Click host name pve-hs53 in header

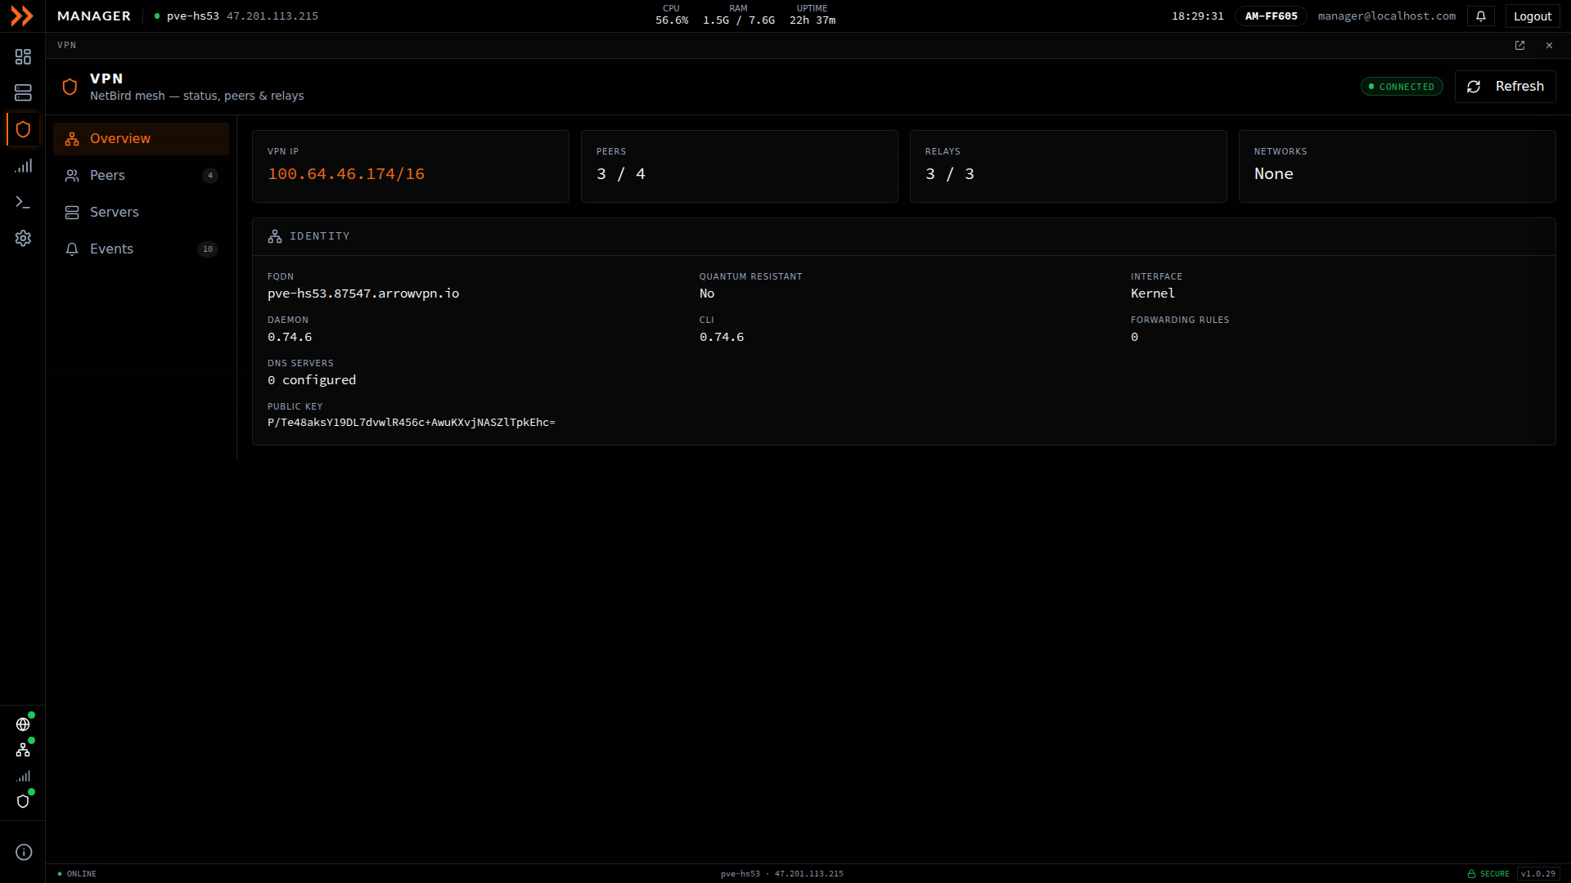click(x=193, y=16)
